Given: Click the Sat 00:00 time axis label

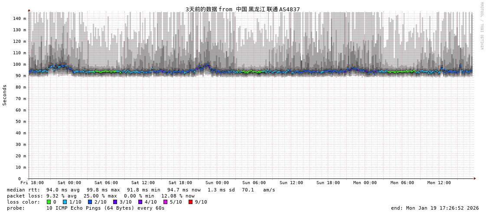Looking at the screenshot, I should (69, 183).
